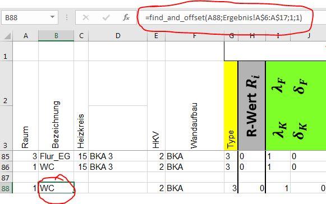Confirm formula with the checkmark icon

click(x=106, y=18)
